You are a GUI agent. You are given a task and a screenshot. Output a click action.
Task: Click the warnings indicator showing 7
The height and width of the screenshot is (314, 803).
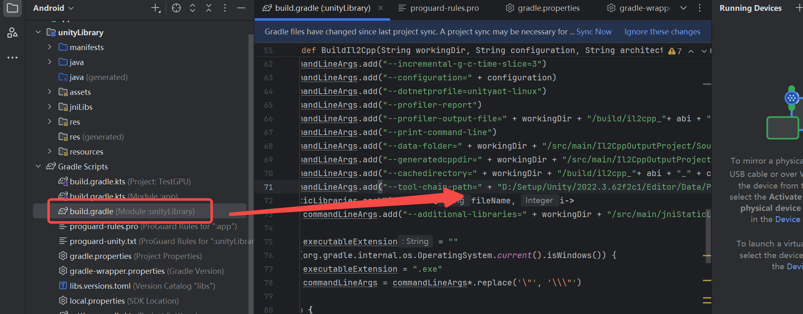[x=675, y=51]
